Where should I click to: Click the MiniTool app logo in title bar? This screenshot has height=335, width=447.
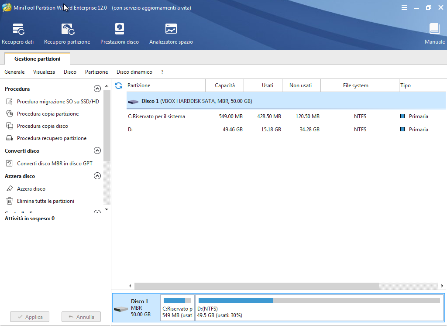pyautogui.click(x=7, y=7)
